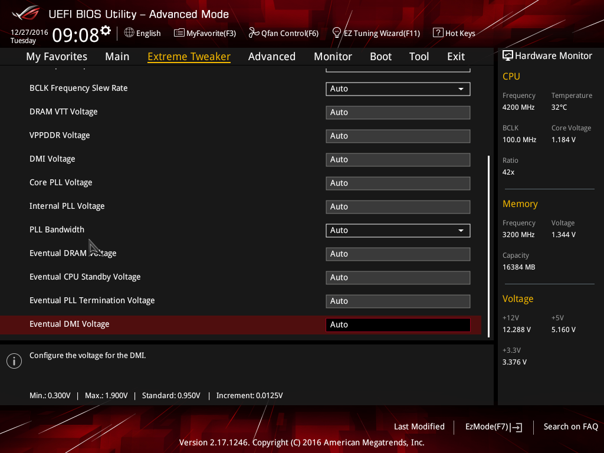
Task: Click the 12/27/2016 date
Action: click(29, 32)
